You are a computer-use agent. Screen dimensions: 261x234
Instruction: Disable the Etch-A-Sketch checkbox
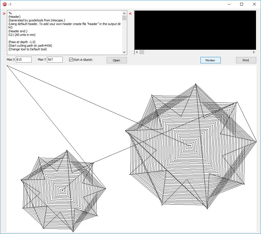point(71,60)
